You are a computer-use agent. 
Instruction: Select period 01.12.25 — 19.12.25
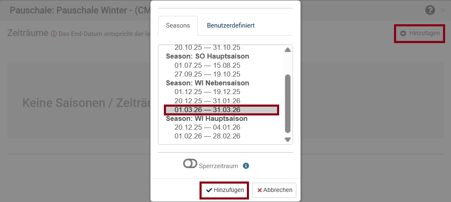[221, 92]
